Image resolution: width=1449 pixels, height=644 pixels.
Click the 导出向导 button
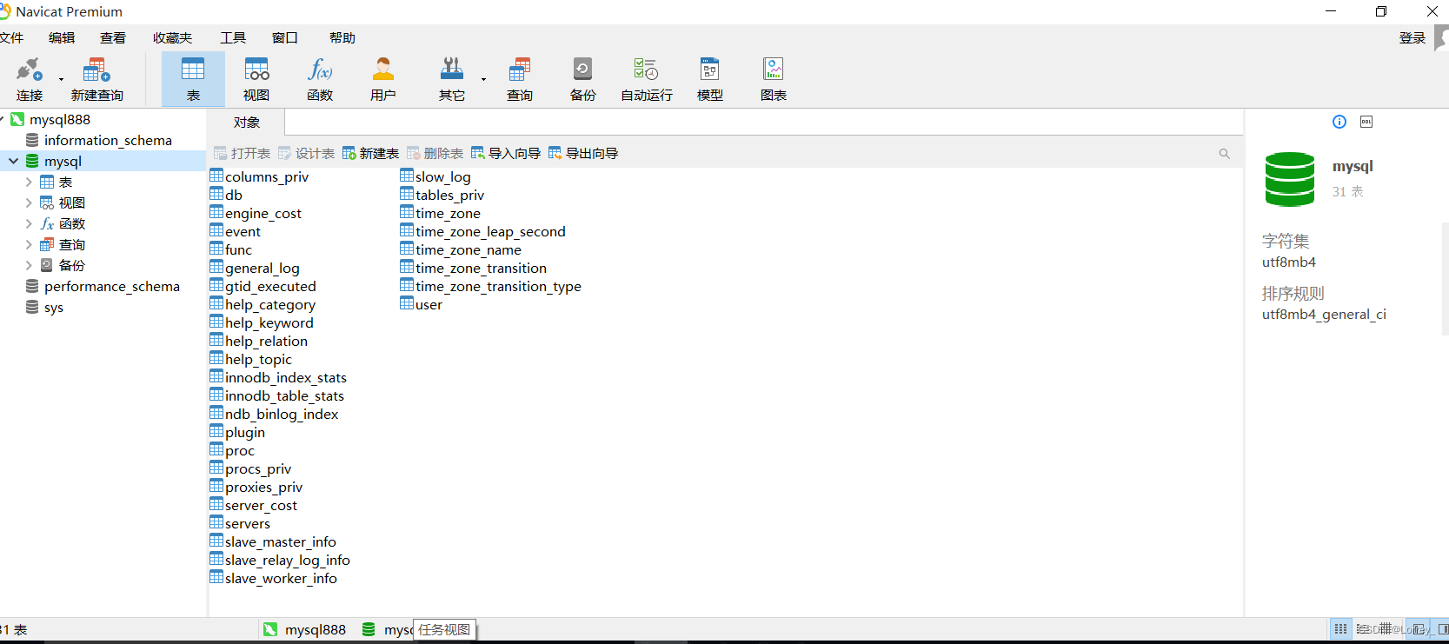point(583,153)
